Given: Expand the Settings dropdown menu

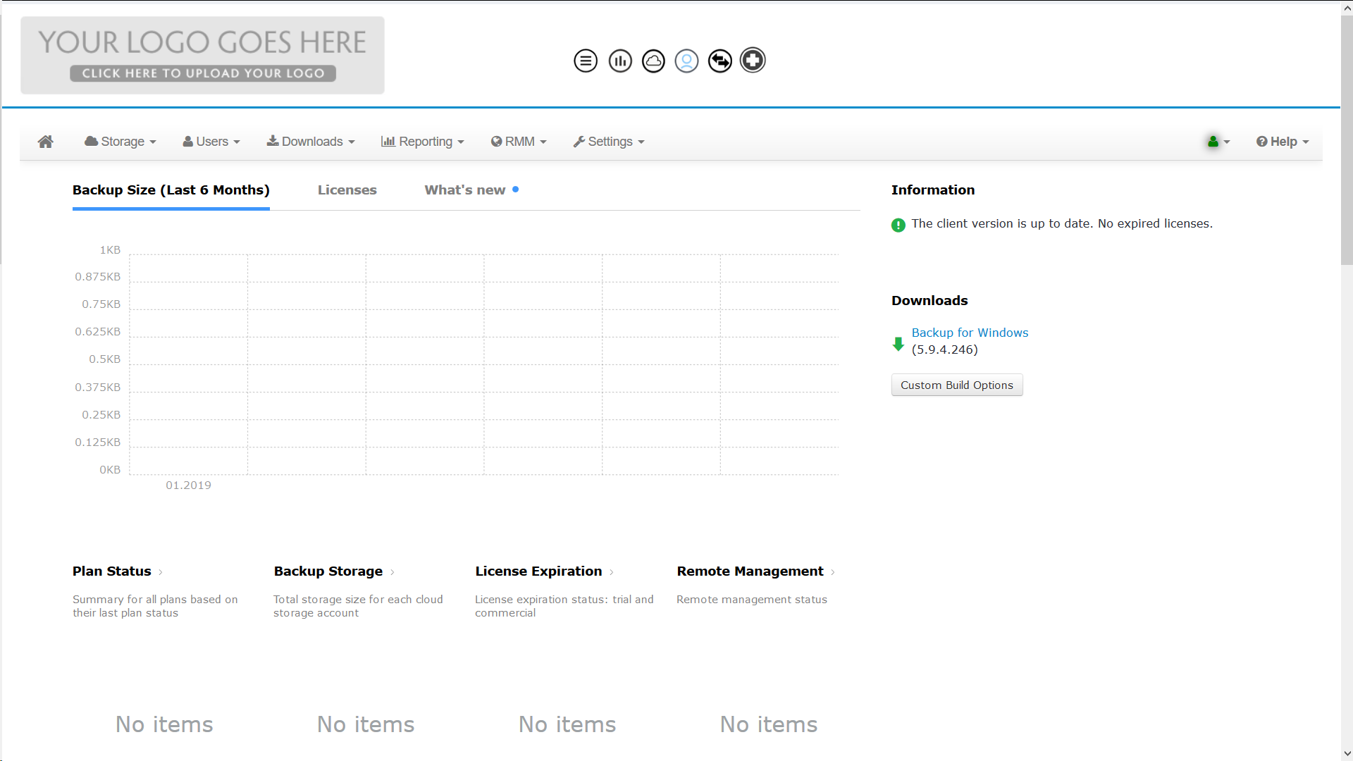Looking at the screenshot, I should coord(609,142).
